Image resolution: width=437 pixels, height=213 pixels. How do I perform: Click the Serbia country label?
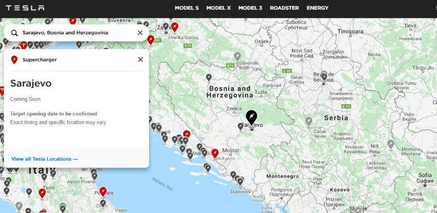pyautogui.click(x=336, y=118)
